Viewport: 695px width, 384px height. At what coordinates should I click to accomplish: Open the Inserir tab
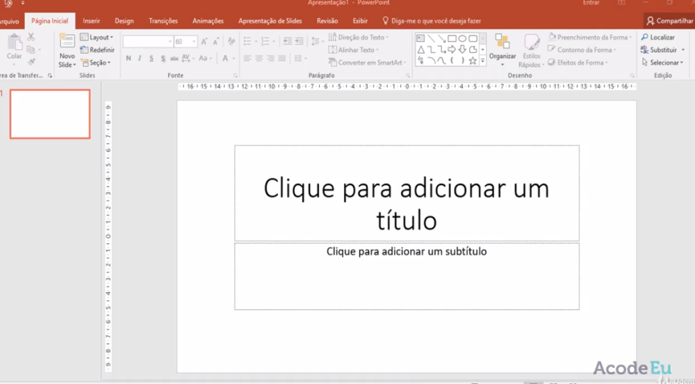coord(91,21)
